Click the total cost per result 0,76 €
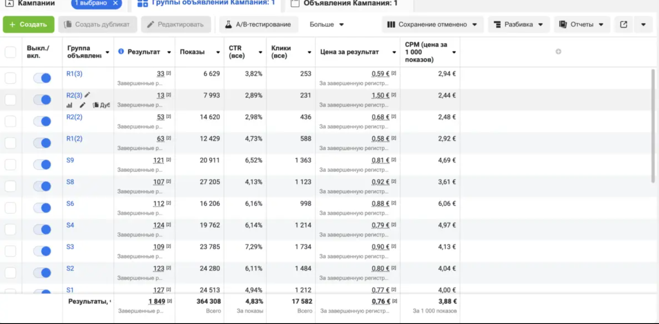This screenshot has width=659, height=324. [x=381, y=301]
